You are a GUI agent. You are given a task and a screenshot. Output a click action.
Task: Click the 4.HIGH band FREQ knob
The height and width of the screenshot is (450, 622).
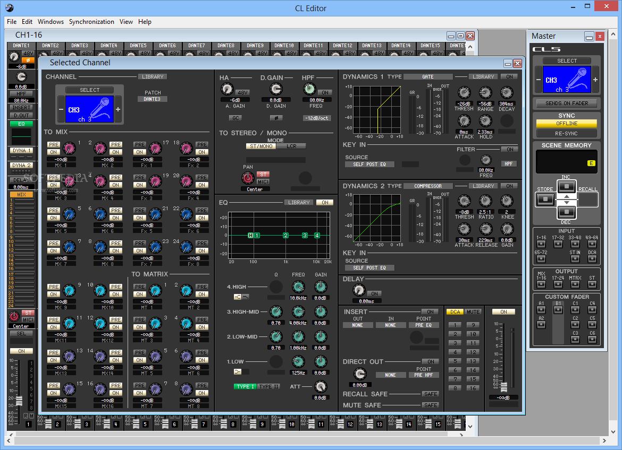point(298,287)
